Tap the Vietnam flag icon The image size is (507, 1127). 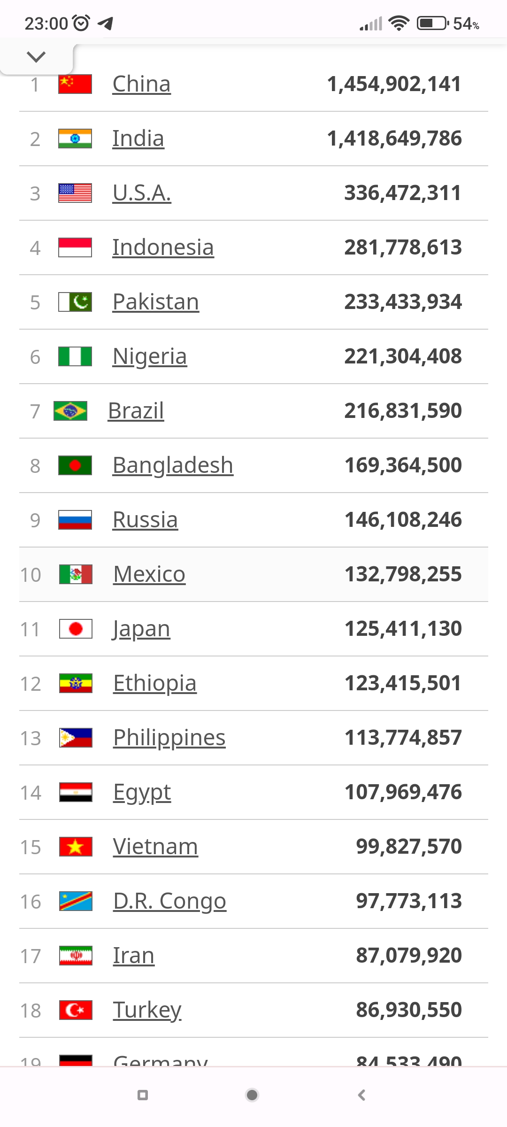pos(76,847)
